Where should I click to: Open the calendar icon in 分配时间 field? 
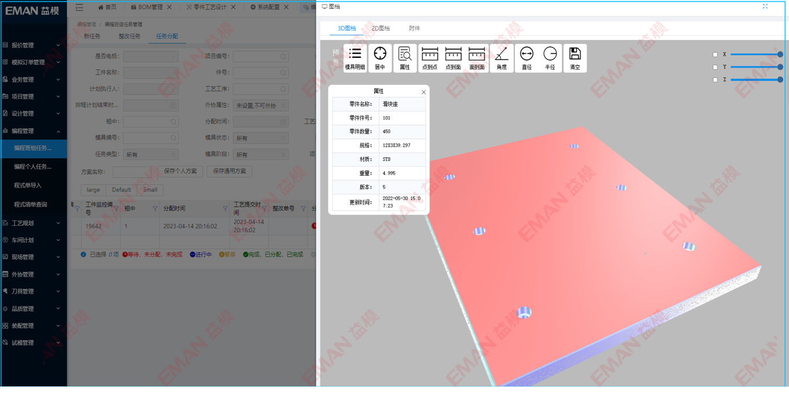pos(283,122)
